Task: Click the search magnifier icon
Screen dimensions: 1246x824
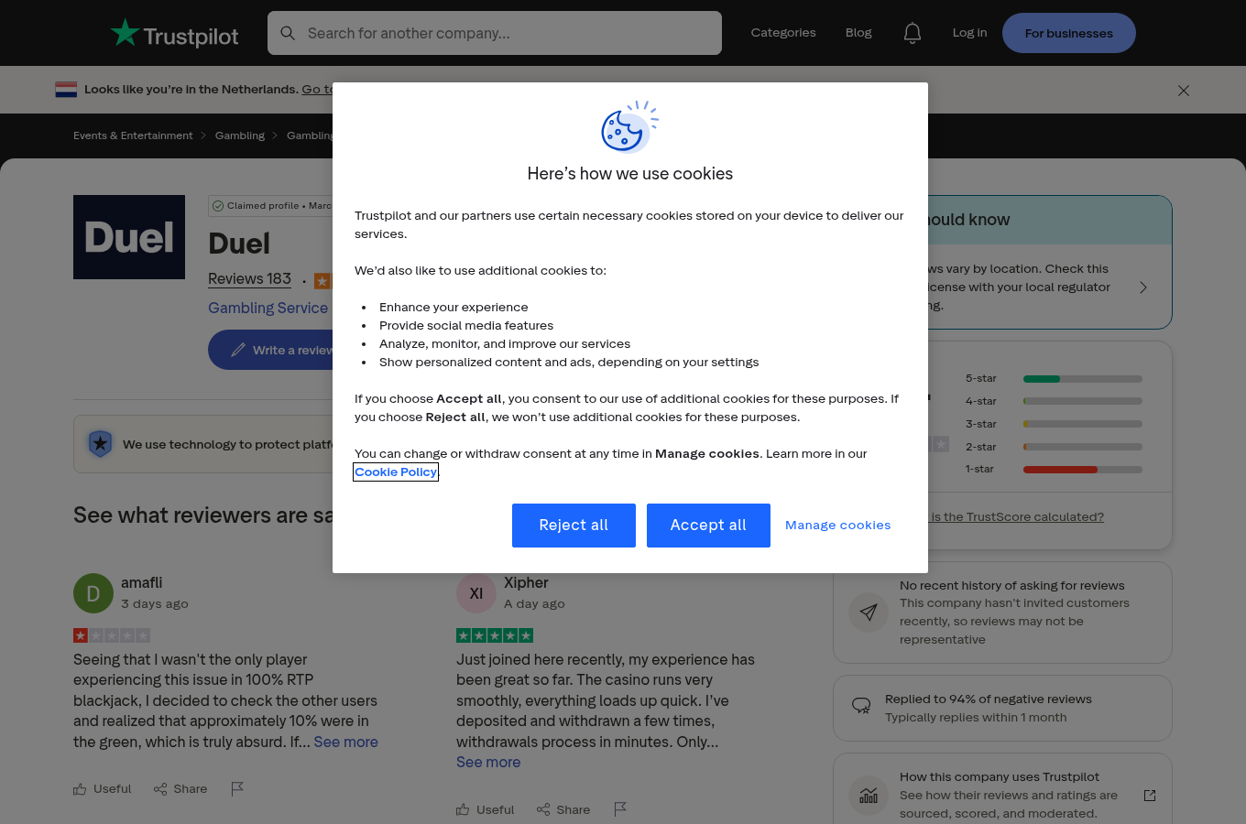Action: (288, 33)
